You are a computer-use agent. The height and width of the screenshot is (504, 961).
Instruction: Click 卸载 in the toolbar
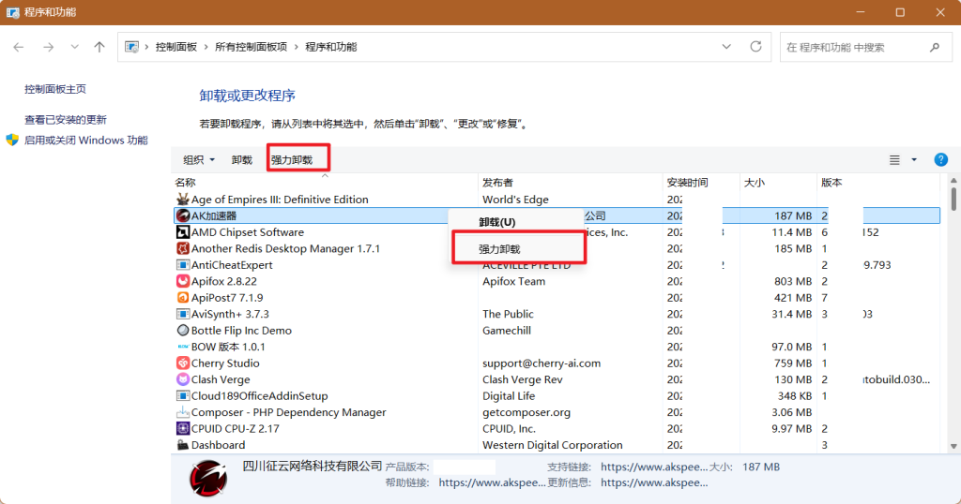click(x=242, y=159)
